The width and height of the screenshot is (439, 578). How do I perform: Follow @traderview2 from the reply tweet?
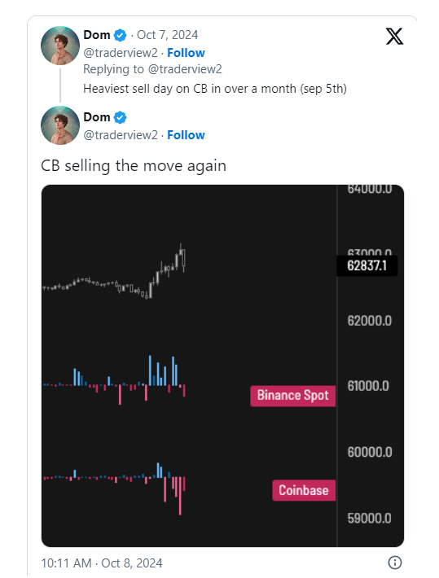tap(186, 53)
